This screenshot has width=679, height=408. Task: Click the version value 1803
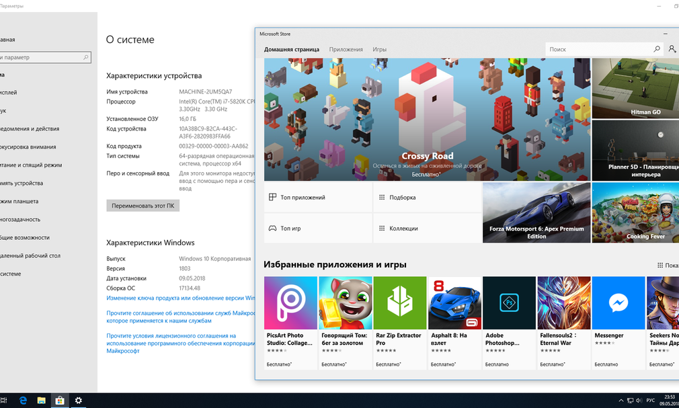[x=184, y=269]
